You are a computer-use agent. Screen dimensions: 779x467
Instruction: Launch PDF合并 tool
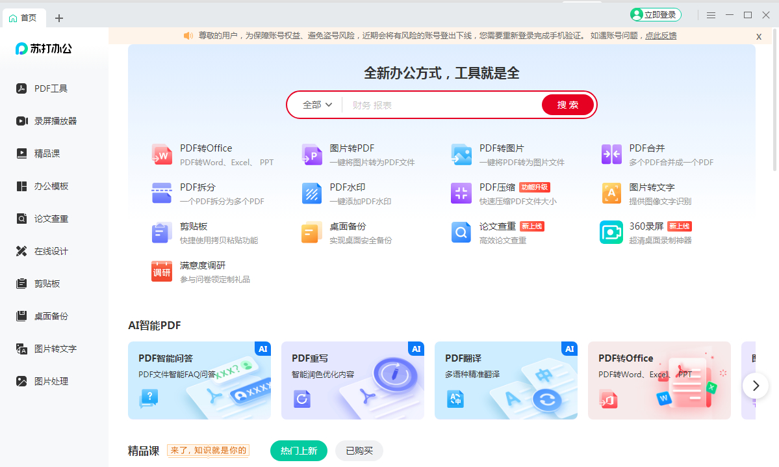tap(658, 155)
